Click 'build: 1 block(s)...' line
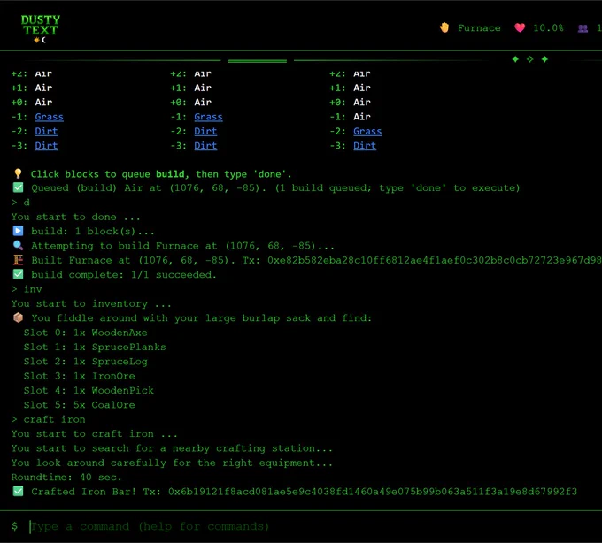 coord(93,231)
